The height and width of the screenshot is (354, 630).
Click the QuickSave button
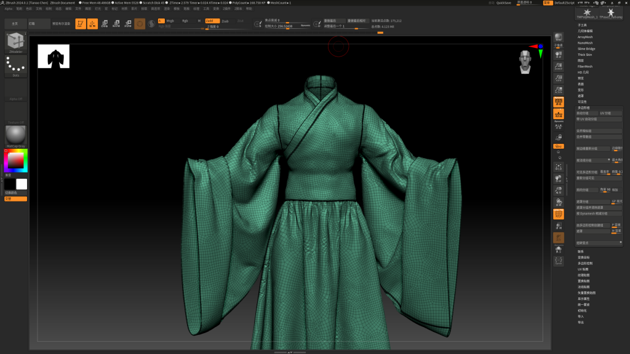pyautogui.click(x=503, y=3)
